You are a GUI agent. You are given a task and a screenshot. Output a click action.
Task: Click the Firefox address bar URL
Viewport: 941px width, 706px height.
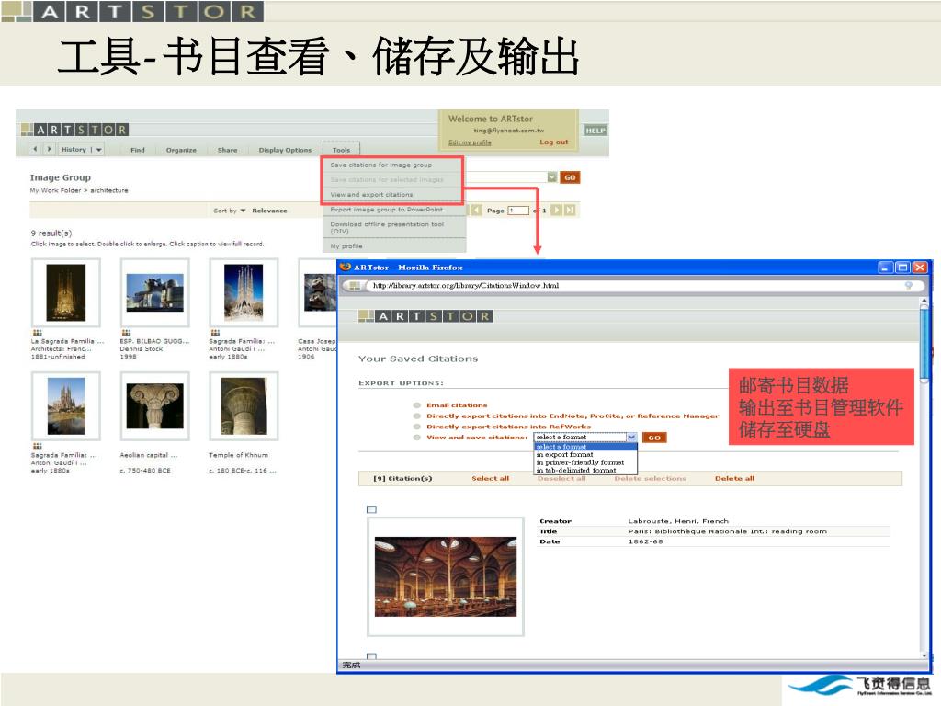click(466, 286)
